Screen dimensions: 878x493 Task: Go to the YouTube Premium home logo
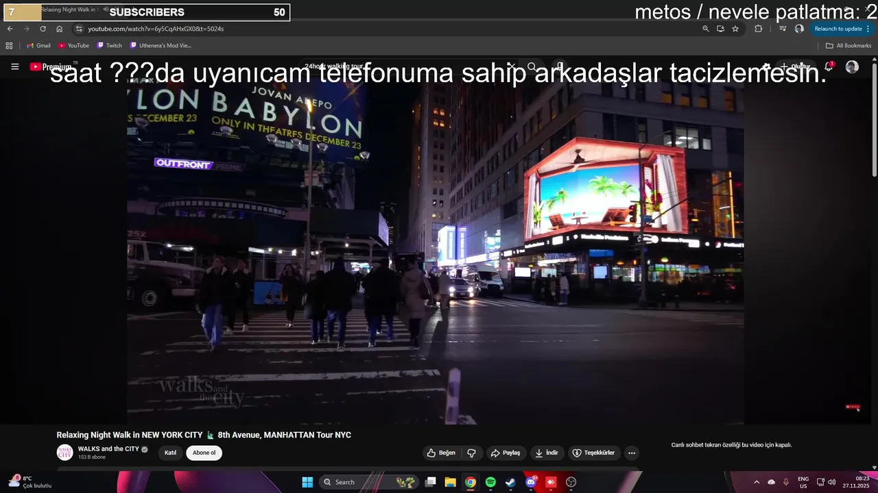click(51, 66)
